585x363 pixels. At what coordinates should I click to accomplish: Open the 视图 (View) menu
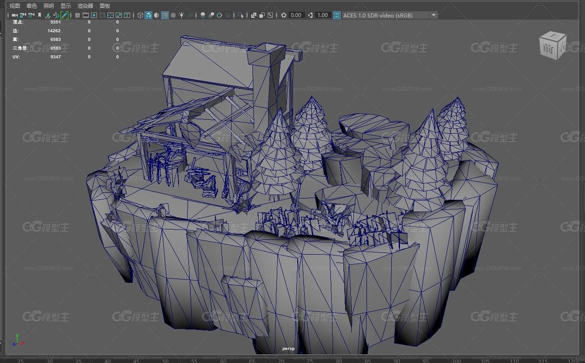(15, 6)
